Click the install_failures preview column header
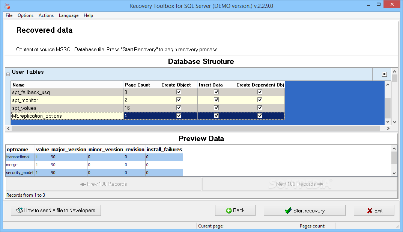 164,149
